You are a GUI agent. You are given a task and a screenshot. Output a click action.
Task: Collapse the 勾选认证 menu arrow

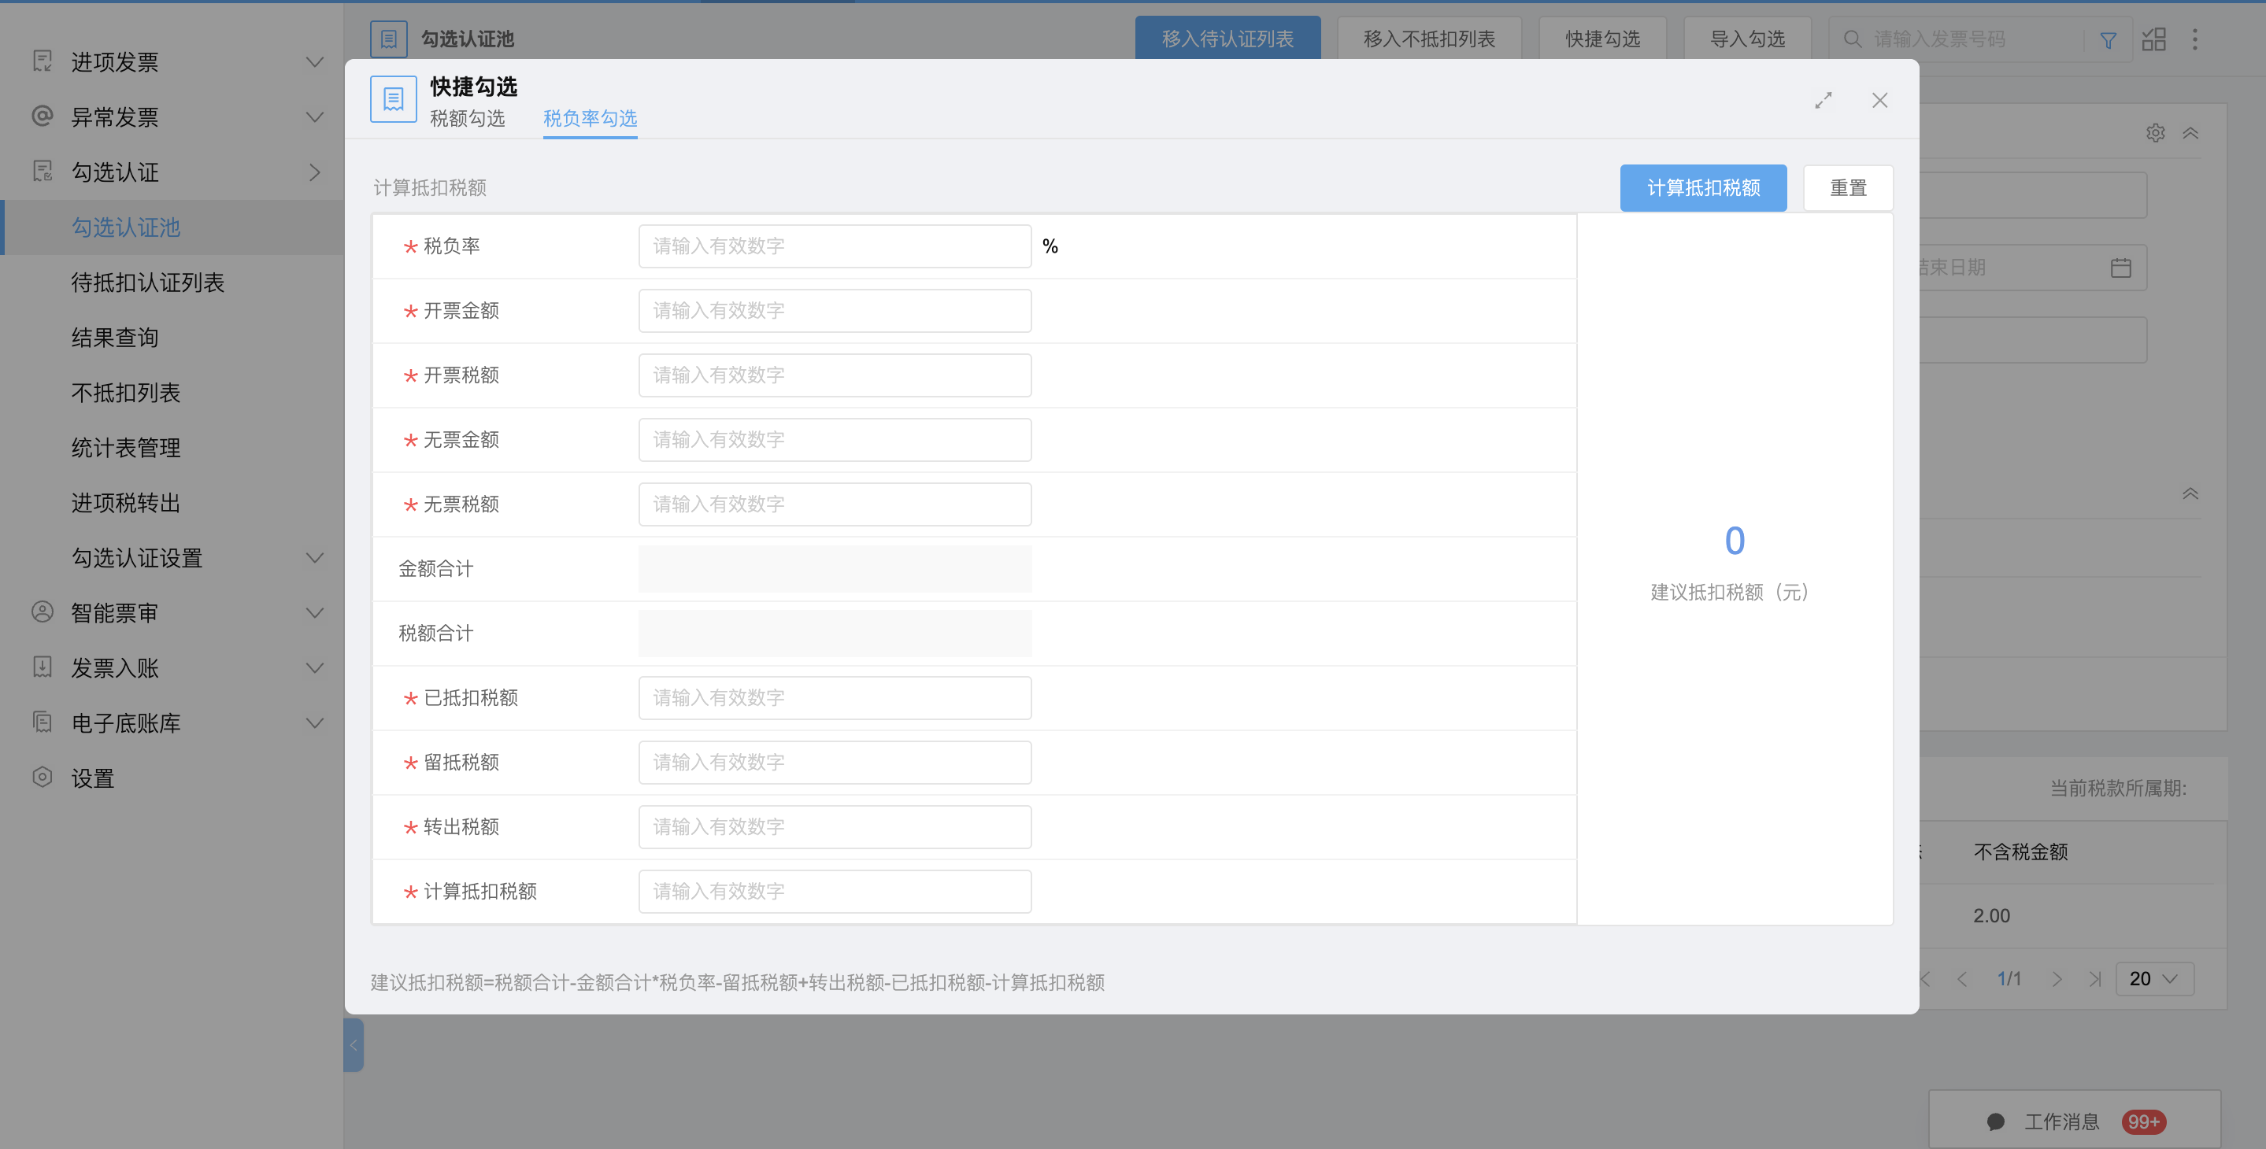(314, 172)
